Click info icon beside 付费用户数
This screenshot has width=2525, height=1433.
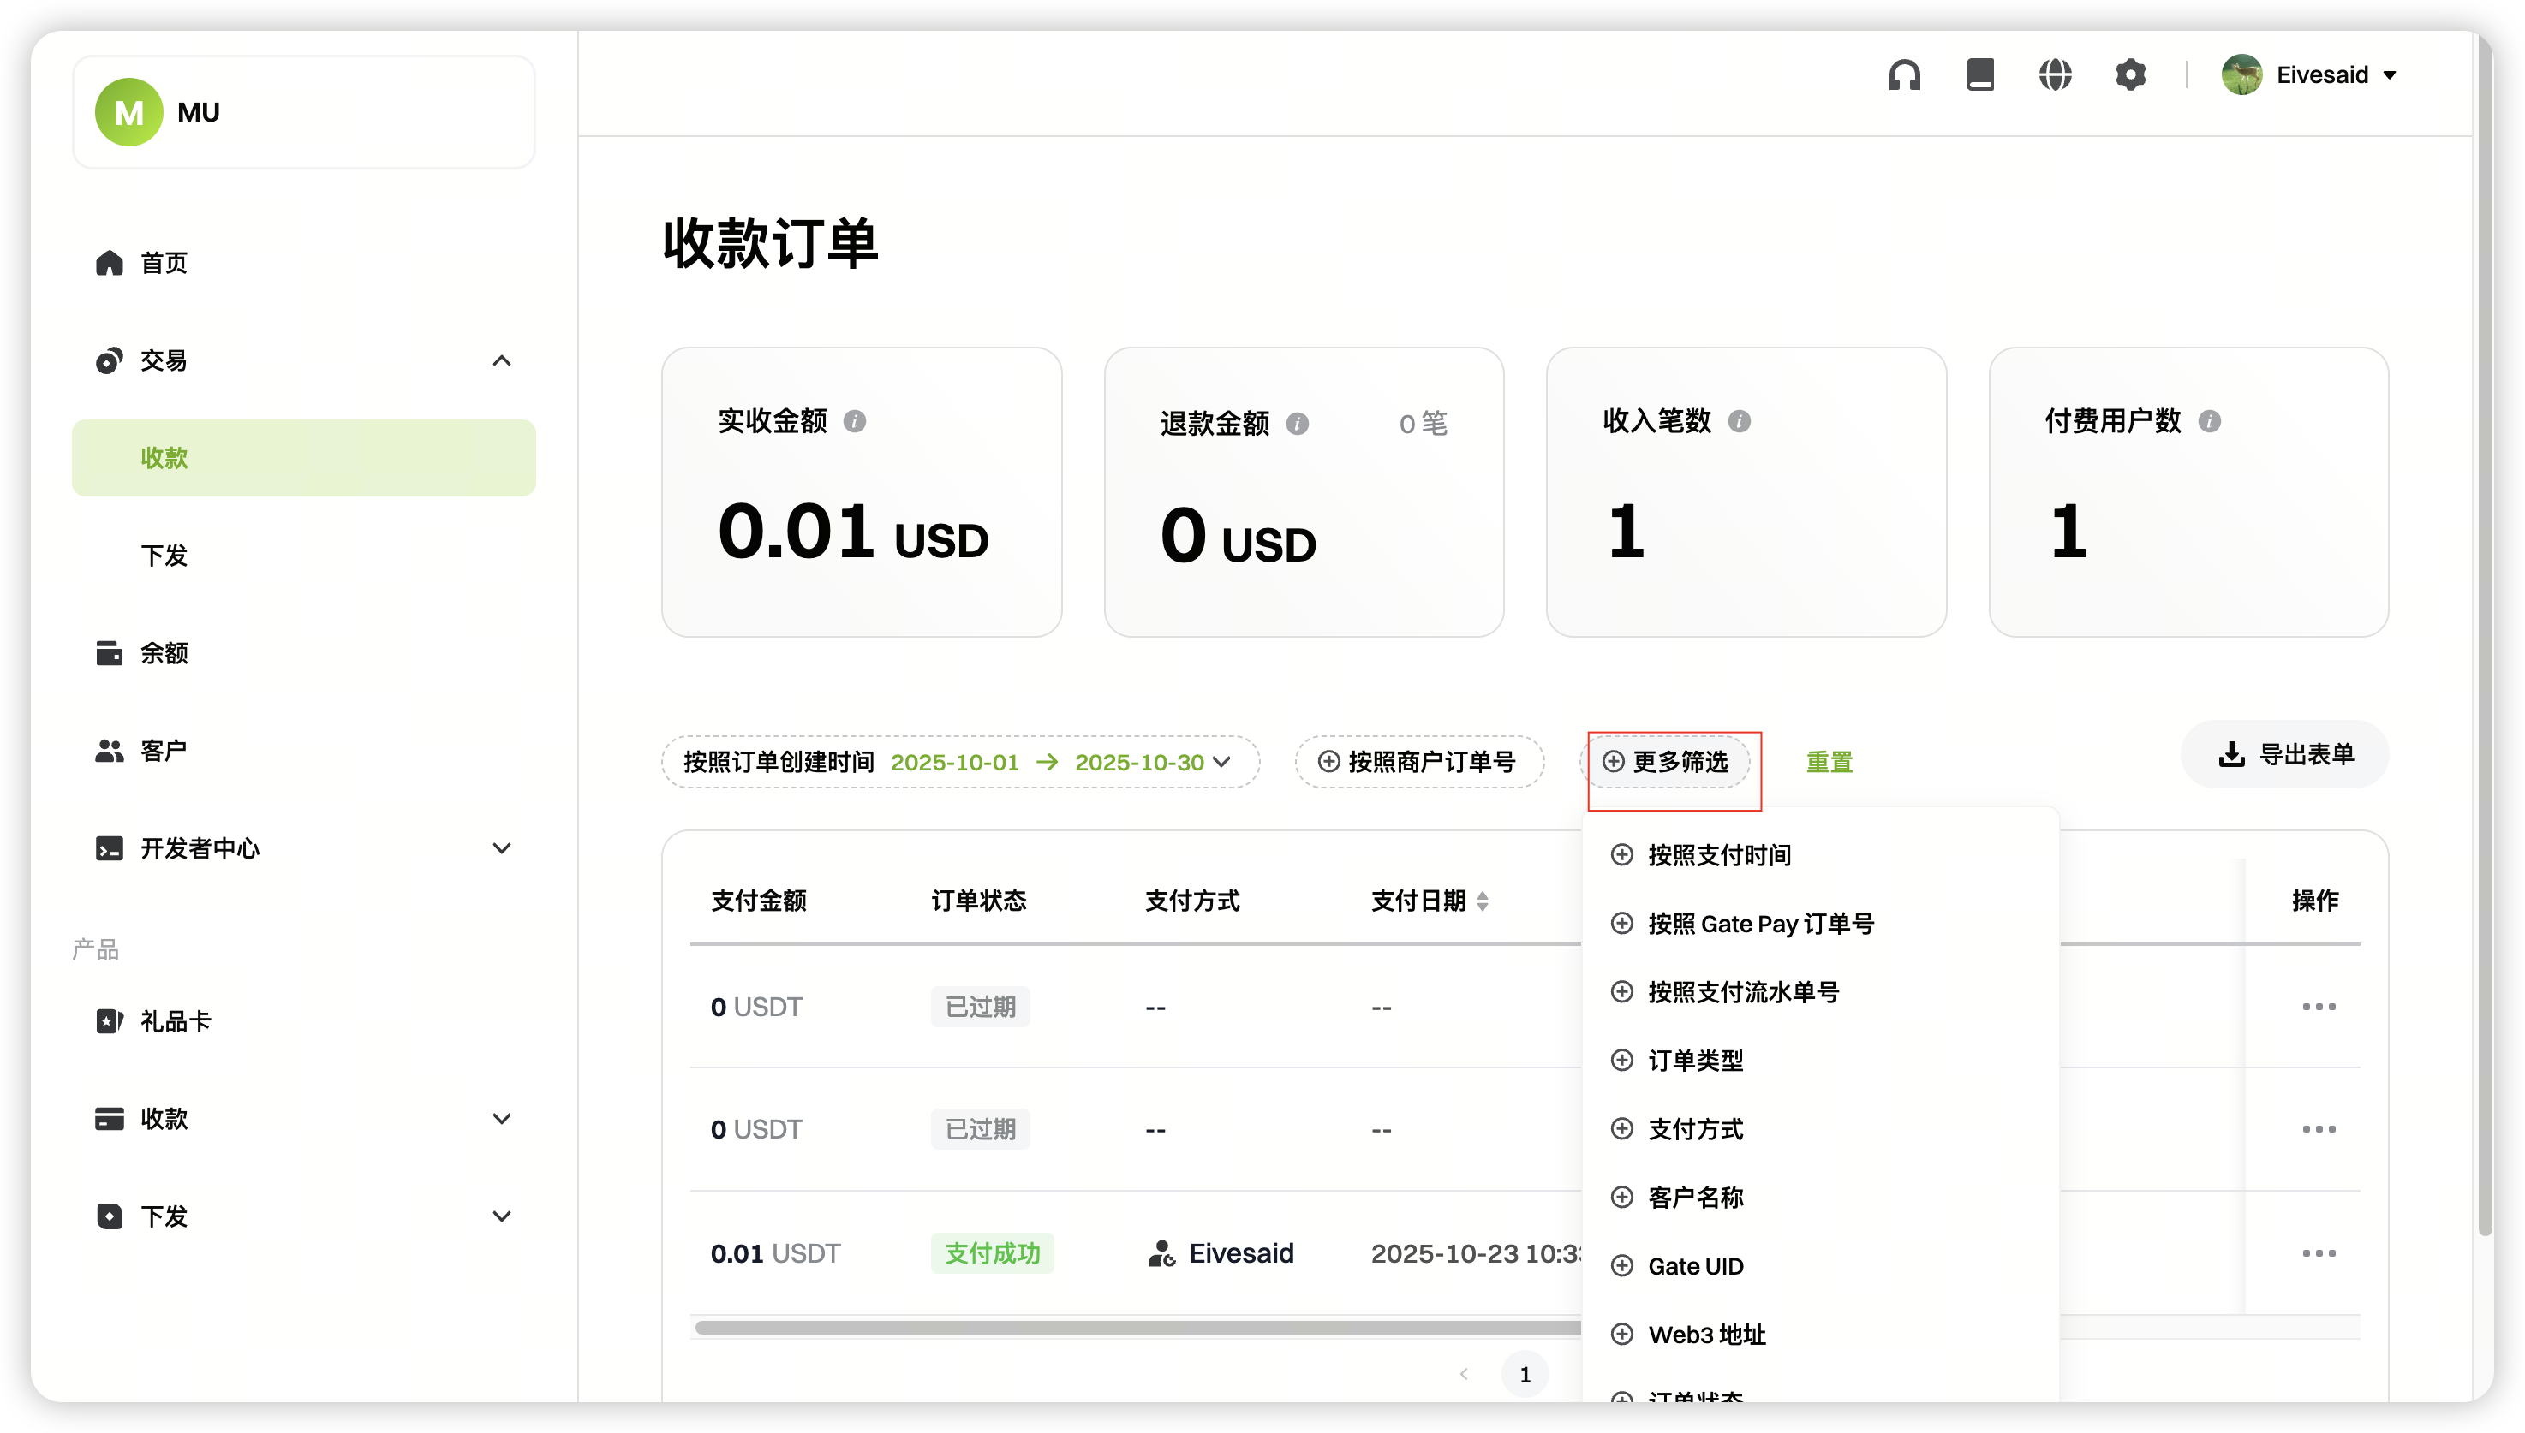pos(2209,421)
